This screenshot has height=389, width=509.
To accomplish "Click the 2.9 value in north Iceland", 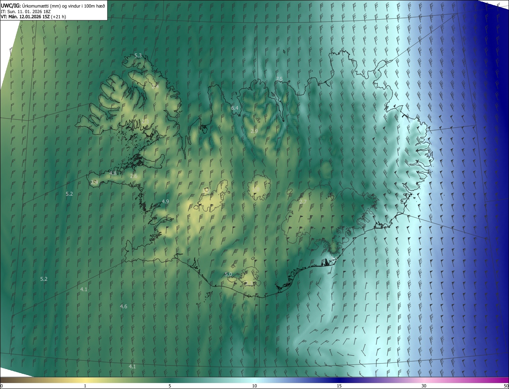I will pyautogui.click(x=254, y=131).
